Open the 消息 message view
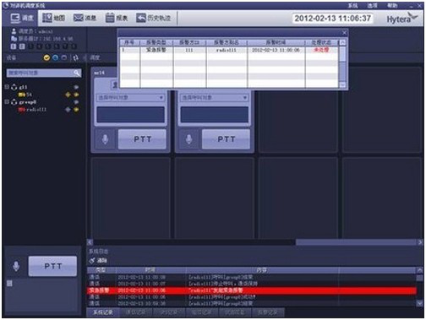This screenshot has width=426, height=320. (85, 18)
